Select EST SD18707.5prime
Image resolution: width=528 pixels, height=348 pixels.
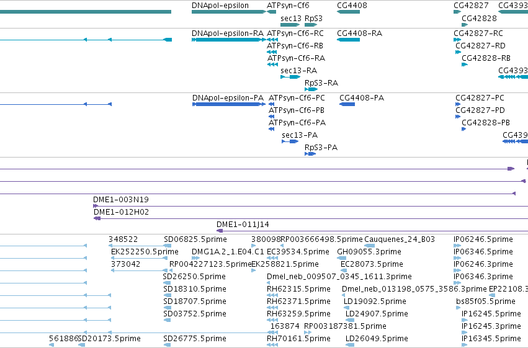(x=167, y=308)
